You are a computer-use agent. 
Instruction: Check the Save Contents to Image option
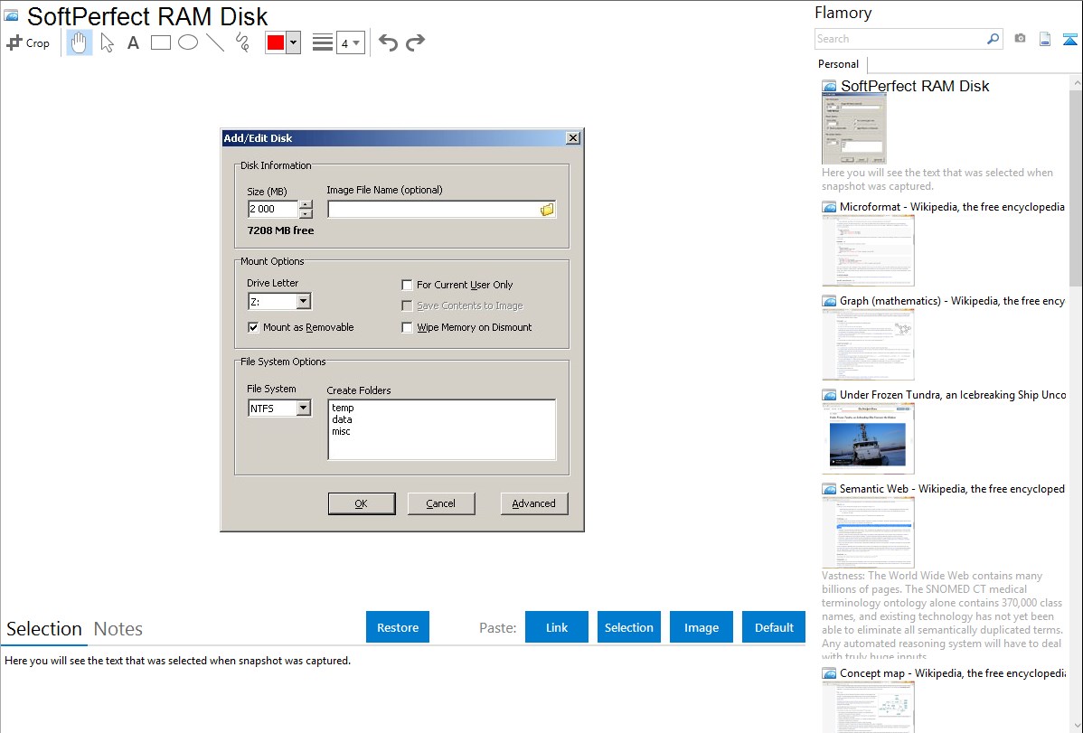tap(407, 306)
